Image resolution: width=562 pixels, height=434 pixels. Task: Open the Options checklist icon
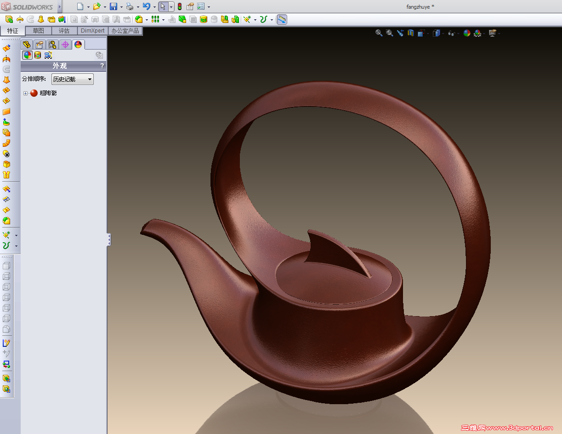point(201,6)
